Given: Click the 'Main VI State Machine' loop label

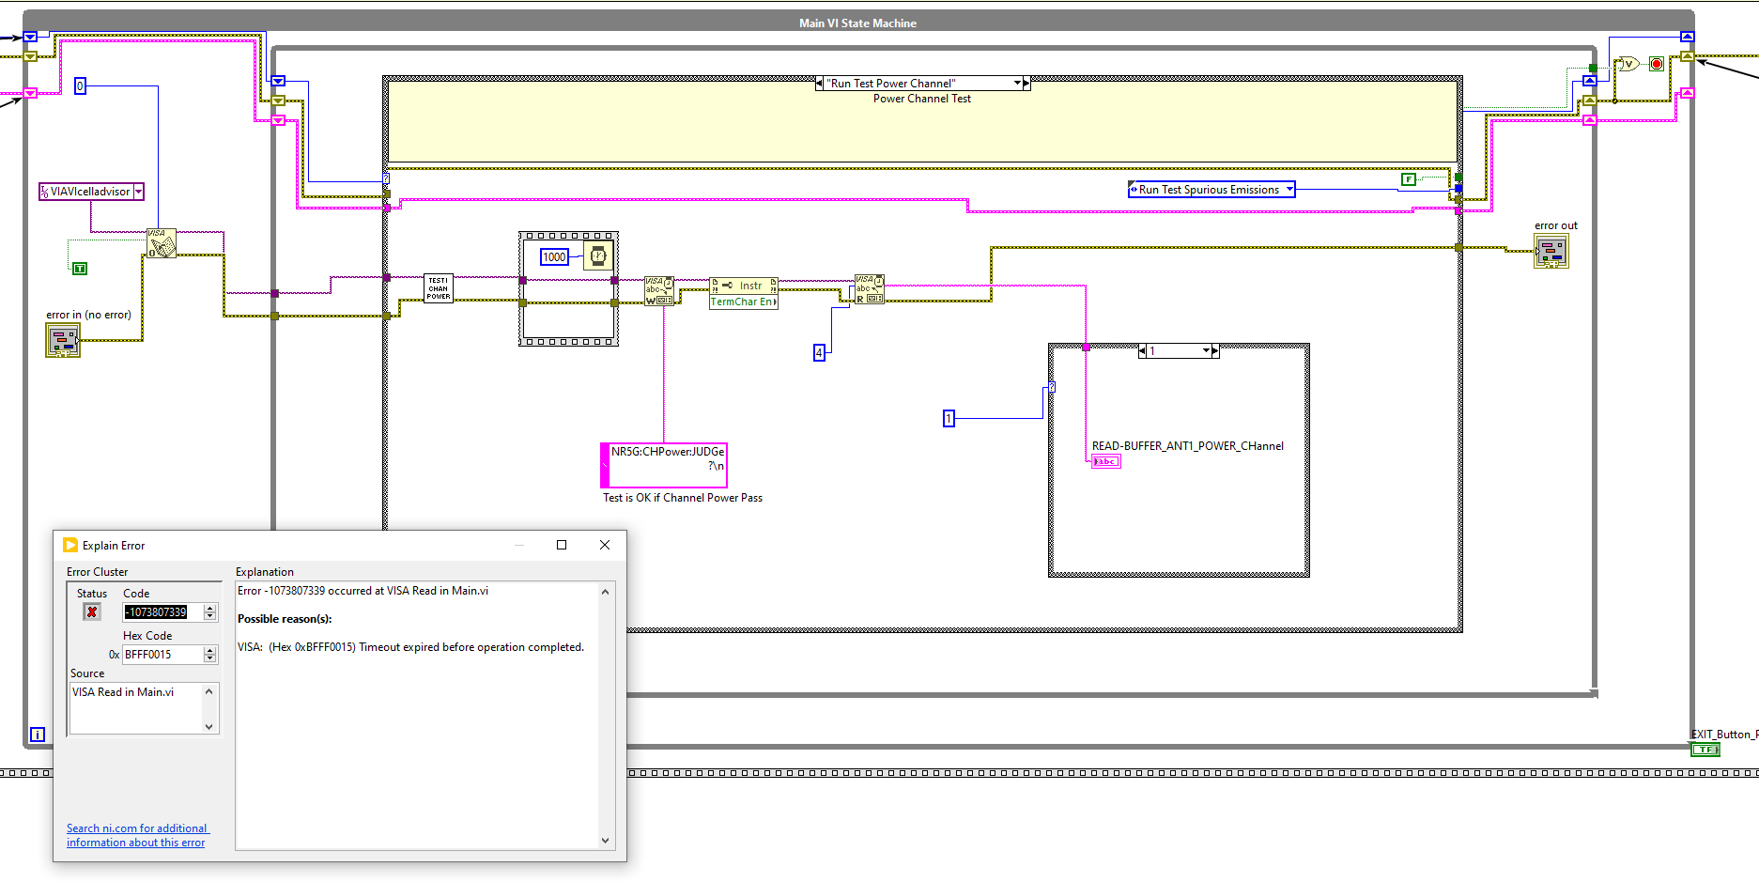Looking at the screenshot, I should click(857, 23).
